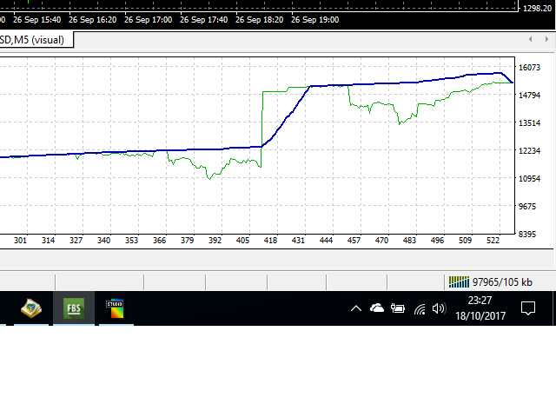Move chart tabs left with the arrow
The height and width of the screenshot is (417, 556).
click(x=531, y=39)
